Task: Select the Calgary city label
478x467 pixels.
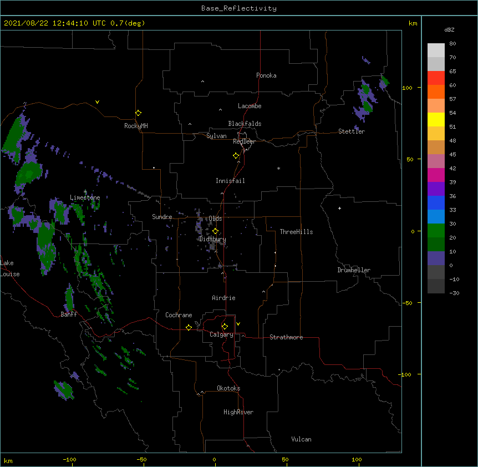Action: (x=222, y=334)
